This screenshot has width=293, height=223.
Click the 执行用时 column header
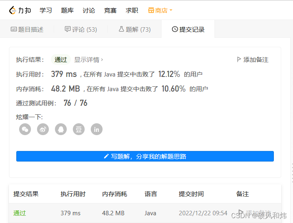click(73, 194)
